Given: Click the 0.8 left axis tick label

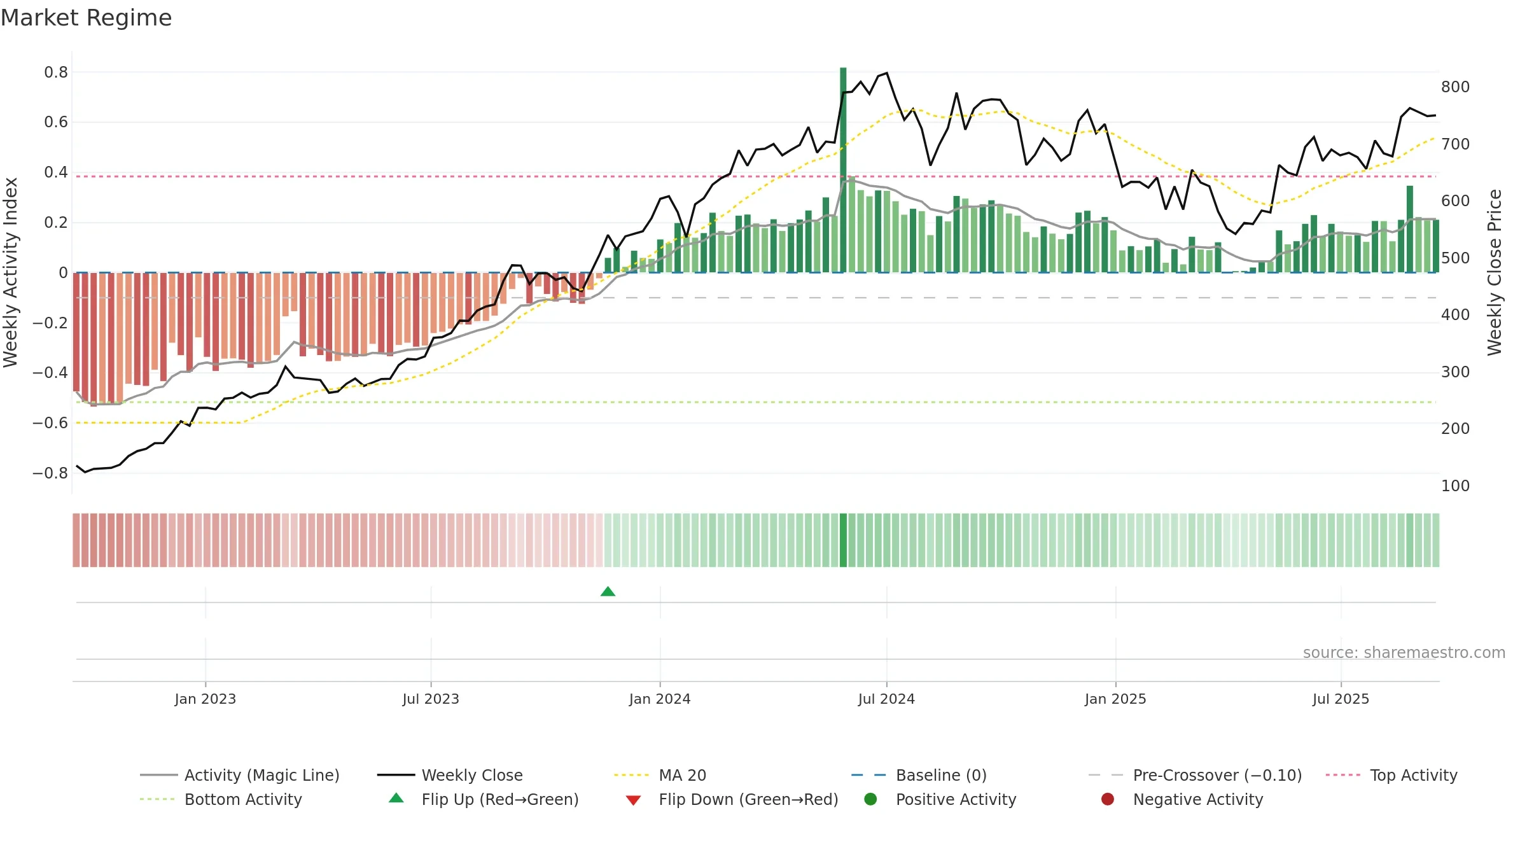Looking at the screenshot, I should coord(56,73).
